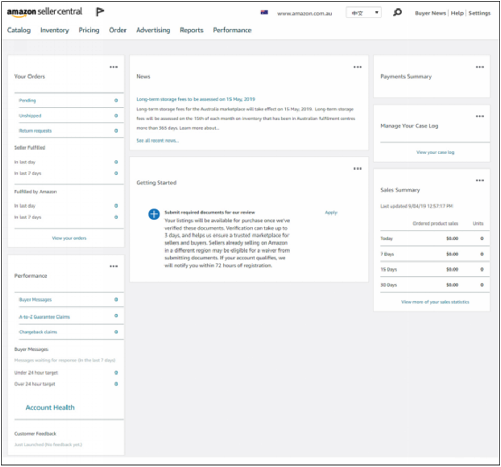
Task: Click View your orders link
Action: coord(69,238)
